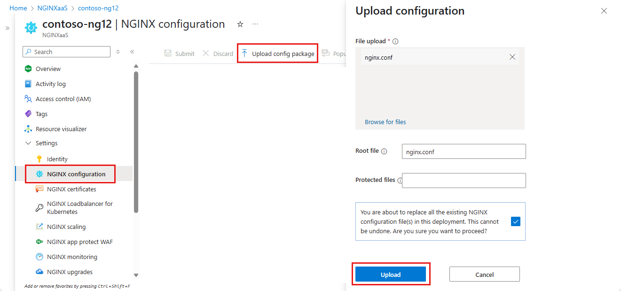Expand the far-left portal menu chevrons
Screen dimensions: 621x291
(7, 28)
